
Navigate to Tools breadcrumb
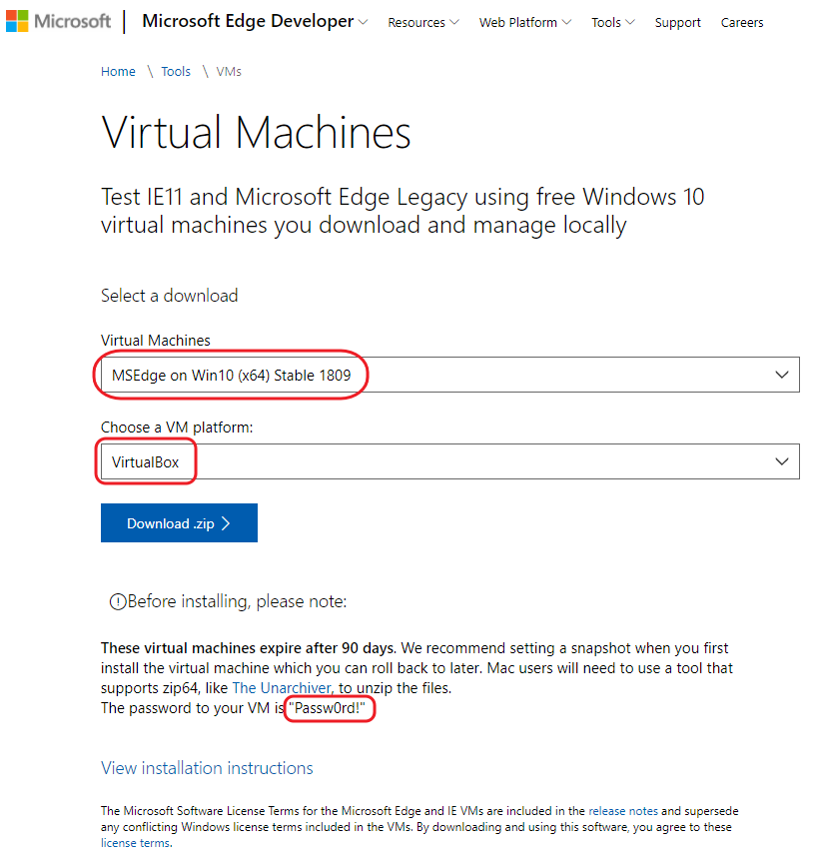tap(176, 71)
